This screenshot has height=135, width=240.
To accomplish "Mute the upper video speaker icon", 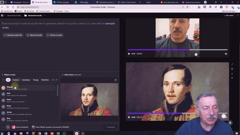I will 226,54.
